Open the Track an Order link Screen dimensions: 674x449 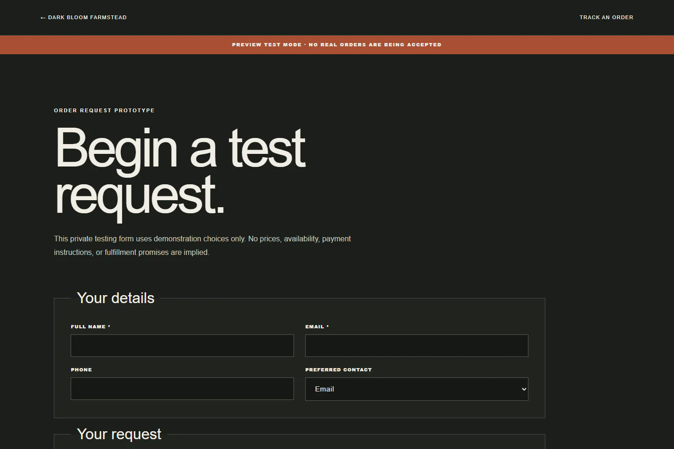pyautogui.click(x=606, y=17)
